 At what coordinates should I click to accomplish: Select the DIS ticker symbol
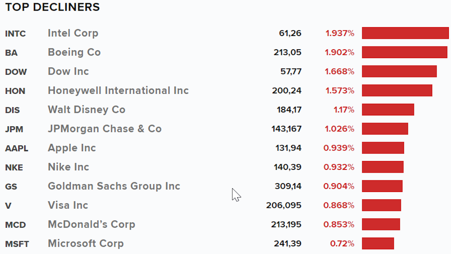[12, 110]
